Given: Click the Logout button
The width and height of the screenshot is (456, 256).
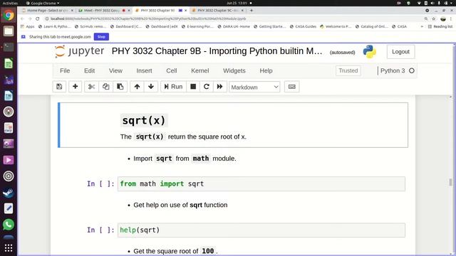Looking at the screenshot, I should click(x=400, y=52).
